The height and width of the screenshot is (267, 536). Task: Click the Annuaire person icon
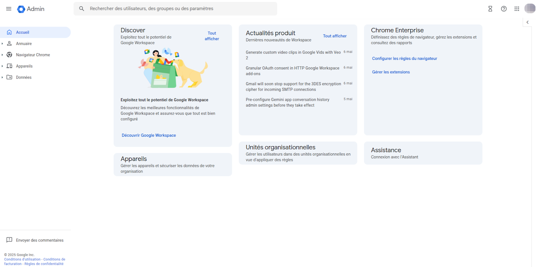(9, 43)
